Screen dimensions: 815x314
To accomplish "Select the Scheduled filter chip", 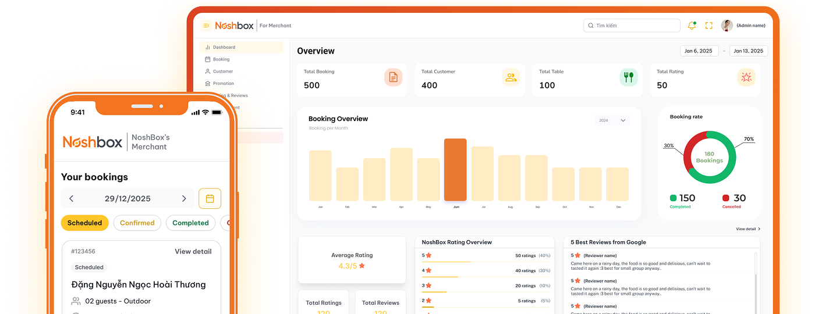I will click(84, 223).
